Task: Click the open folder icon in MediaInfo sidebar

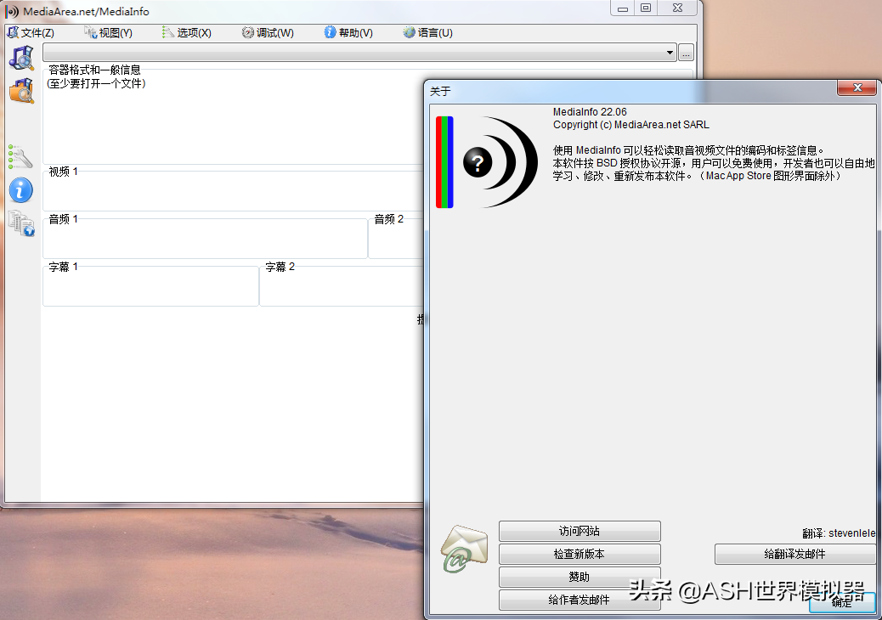Action: 22,91
